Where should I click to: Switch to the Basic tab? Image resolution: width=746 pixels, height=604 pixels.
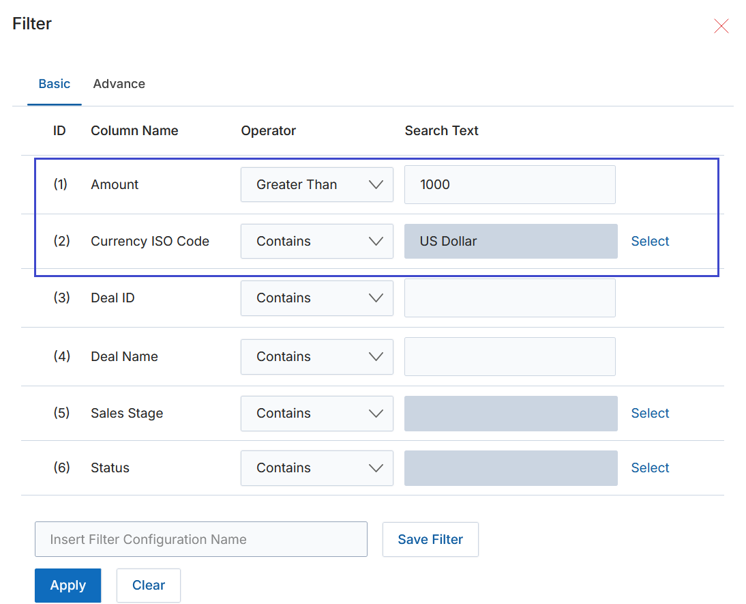pos(55,84)
